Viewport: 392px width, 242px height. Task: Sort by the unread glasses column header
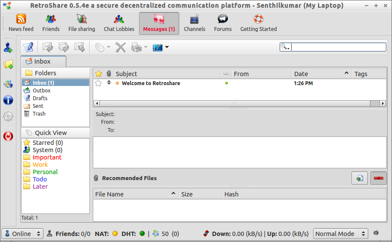226,74
